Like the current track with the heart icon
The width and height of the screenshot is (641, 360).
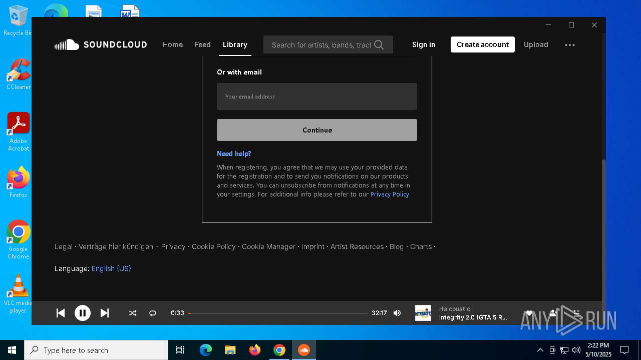pyautogui.click(x=529, y=313)
